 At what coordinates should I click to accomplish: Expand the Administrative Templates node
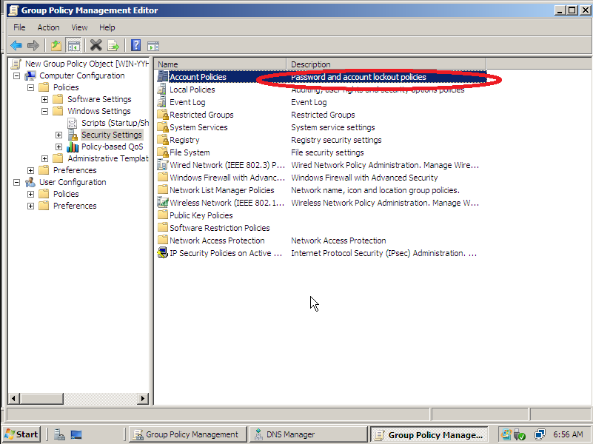(x=44, y=158)
